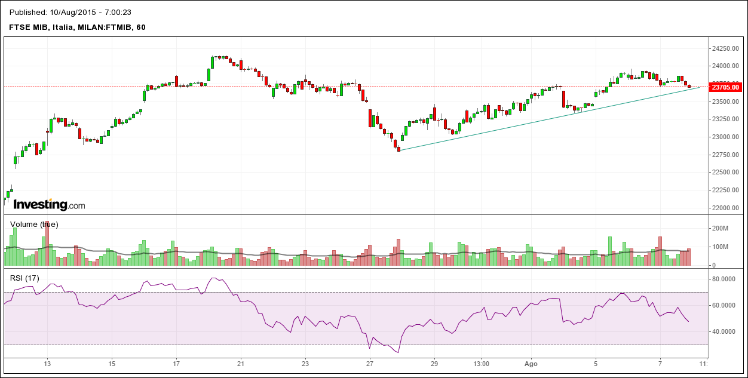Click date label 21 on time axis
The width and height of the screenshot is (748, 378).
point(240,363)
